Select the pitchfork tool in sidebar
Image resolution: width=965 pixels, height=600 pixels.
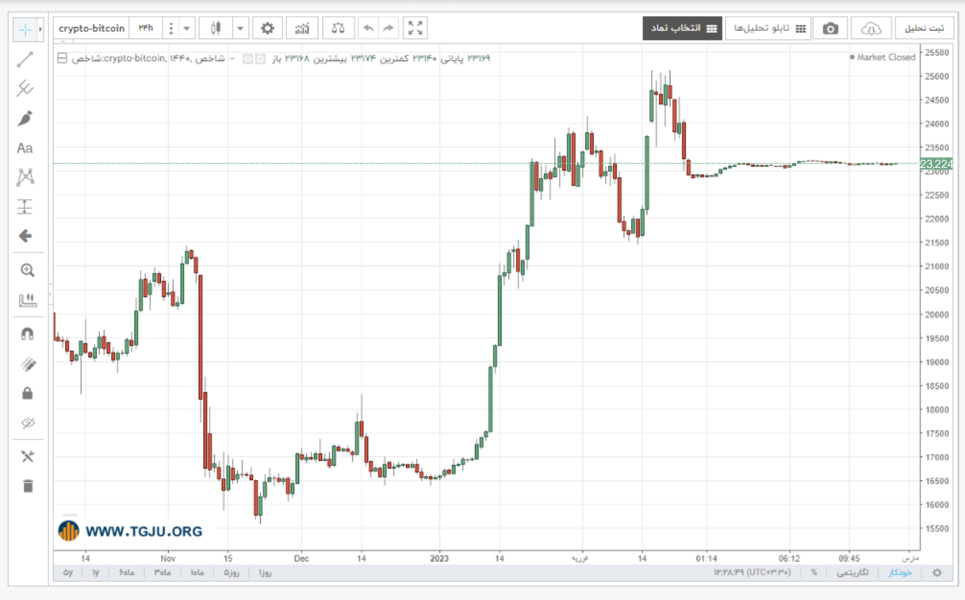(25, 88)
